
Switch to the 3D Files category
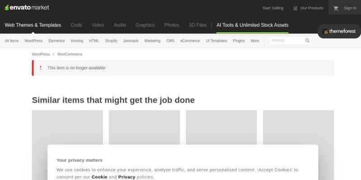[x=198, y=25]
